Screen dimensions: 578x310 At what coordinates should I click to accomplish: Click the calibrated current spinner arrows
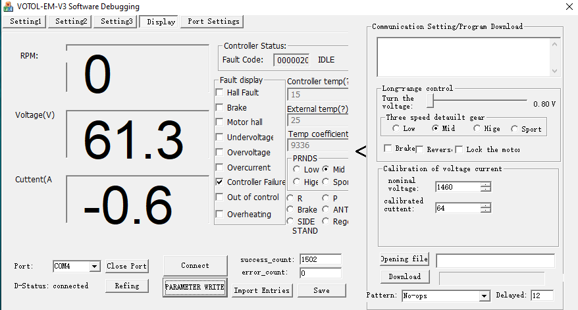pos(486,208)
